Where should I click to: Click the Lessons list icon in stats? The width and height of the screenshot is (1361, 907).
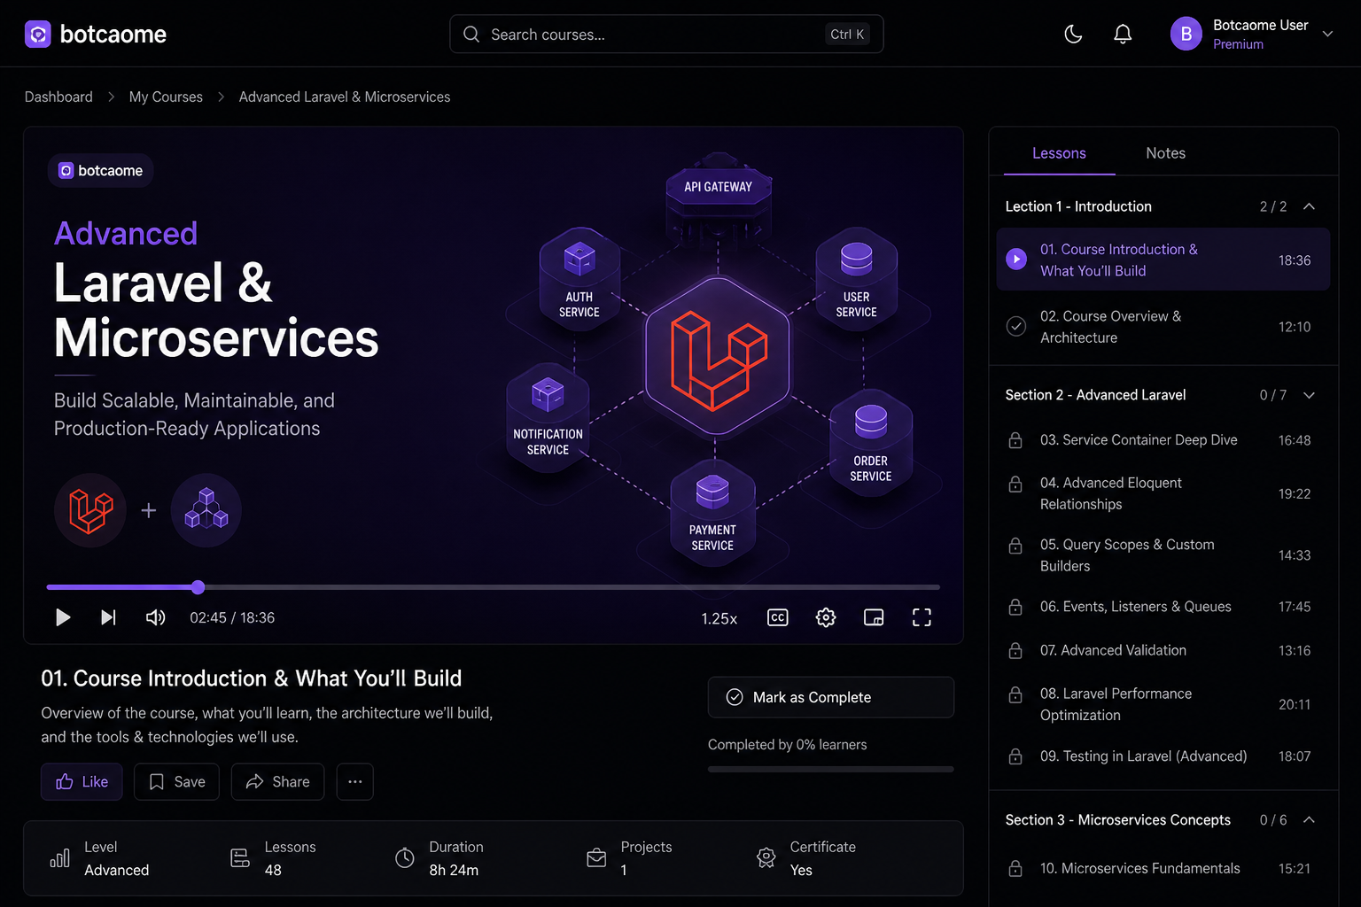pyautogui.click(x=240, y=858)
